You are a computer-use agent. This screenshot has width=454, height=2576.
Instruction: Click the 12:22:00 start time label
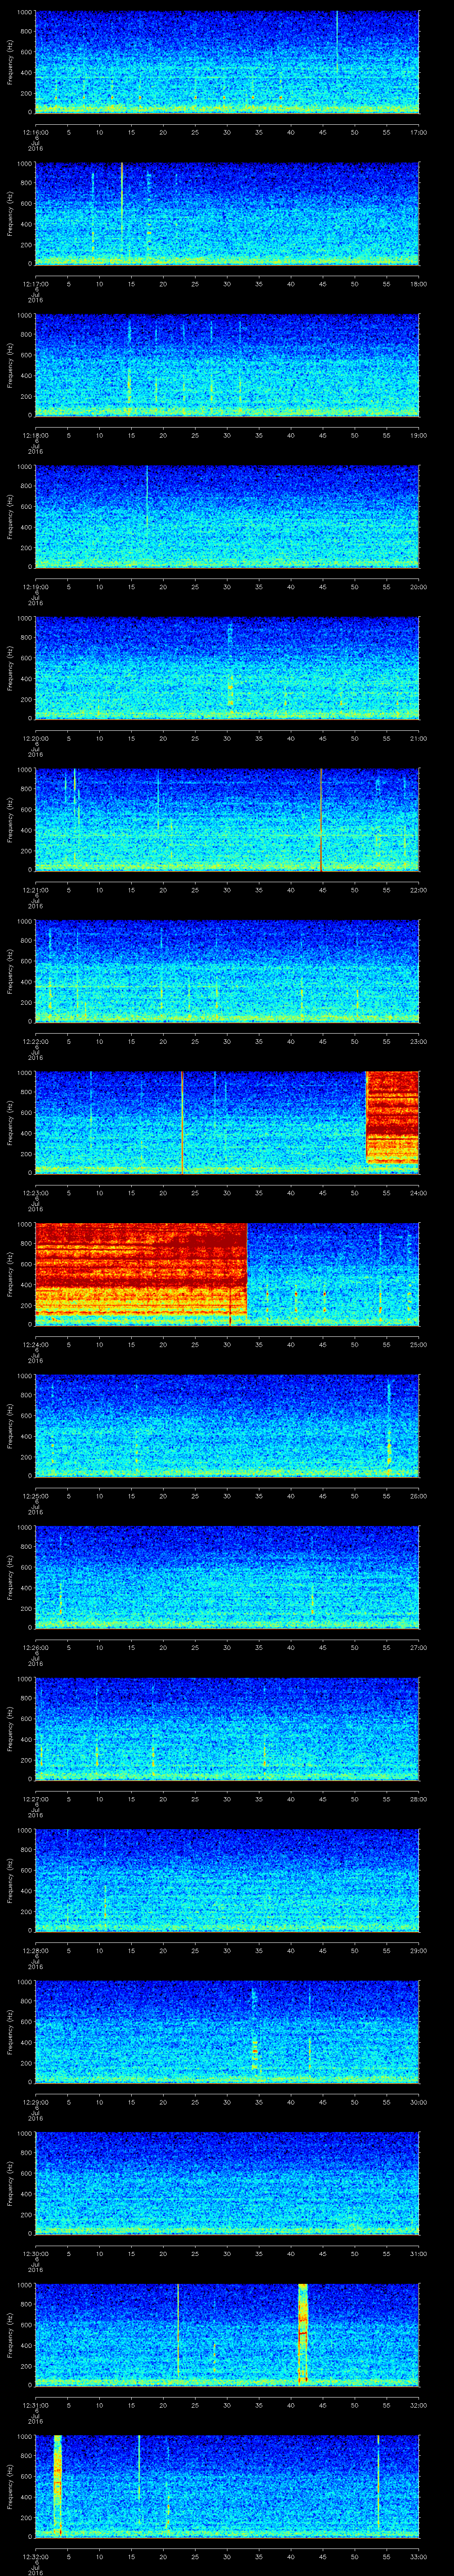pyautogui.click(x=36, y=1041)
